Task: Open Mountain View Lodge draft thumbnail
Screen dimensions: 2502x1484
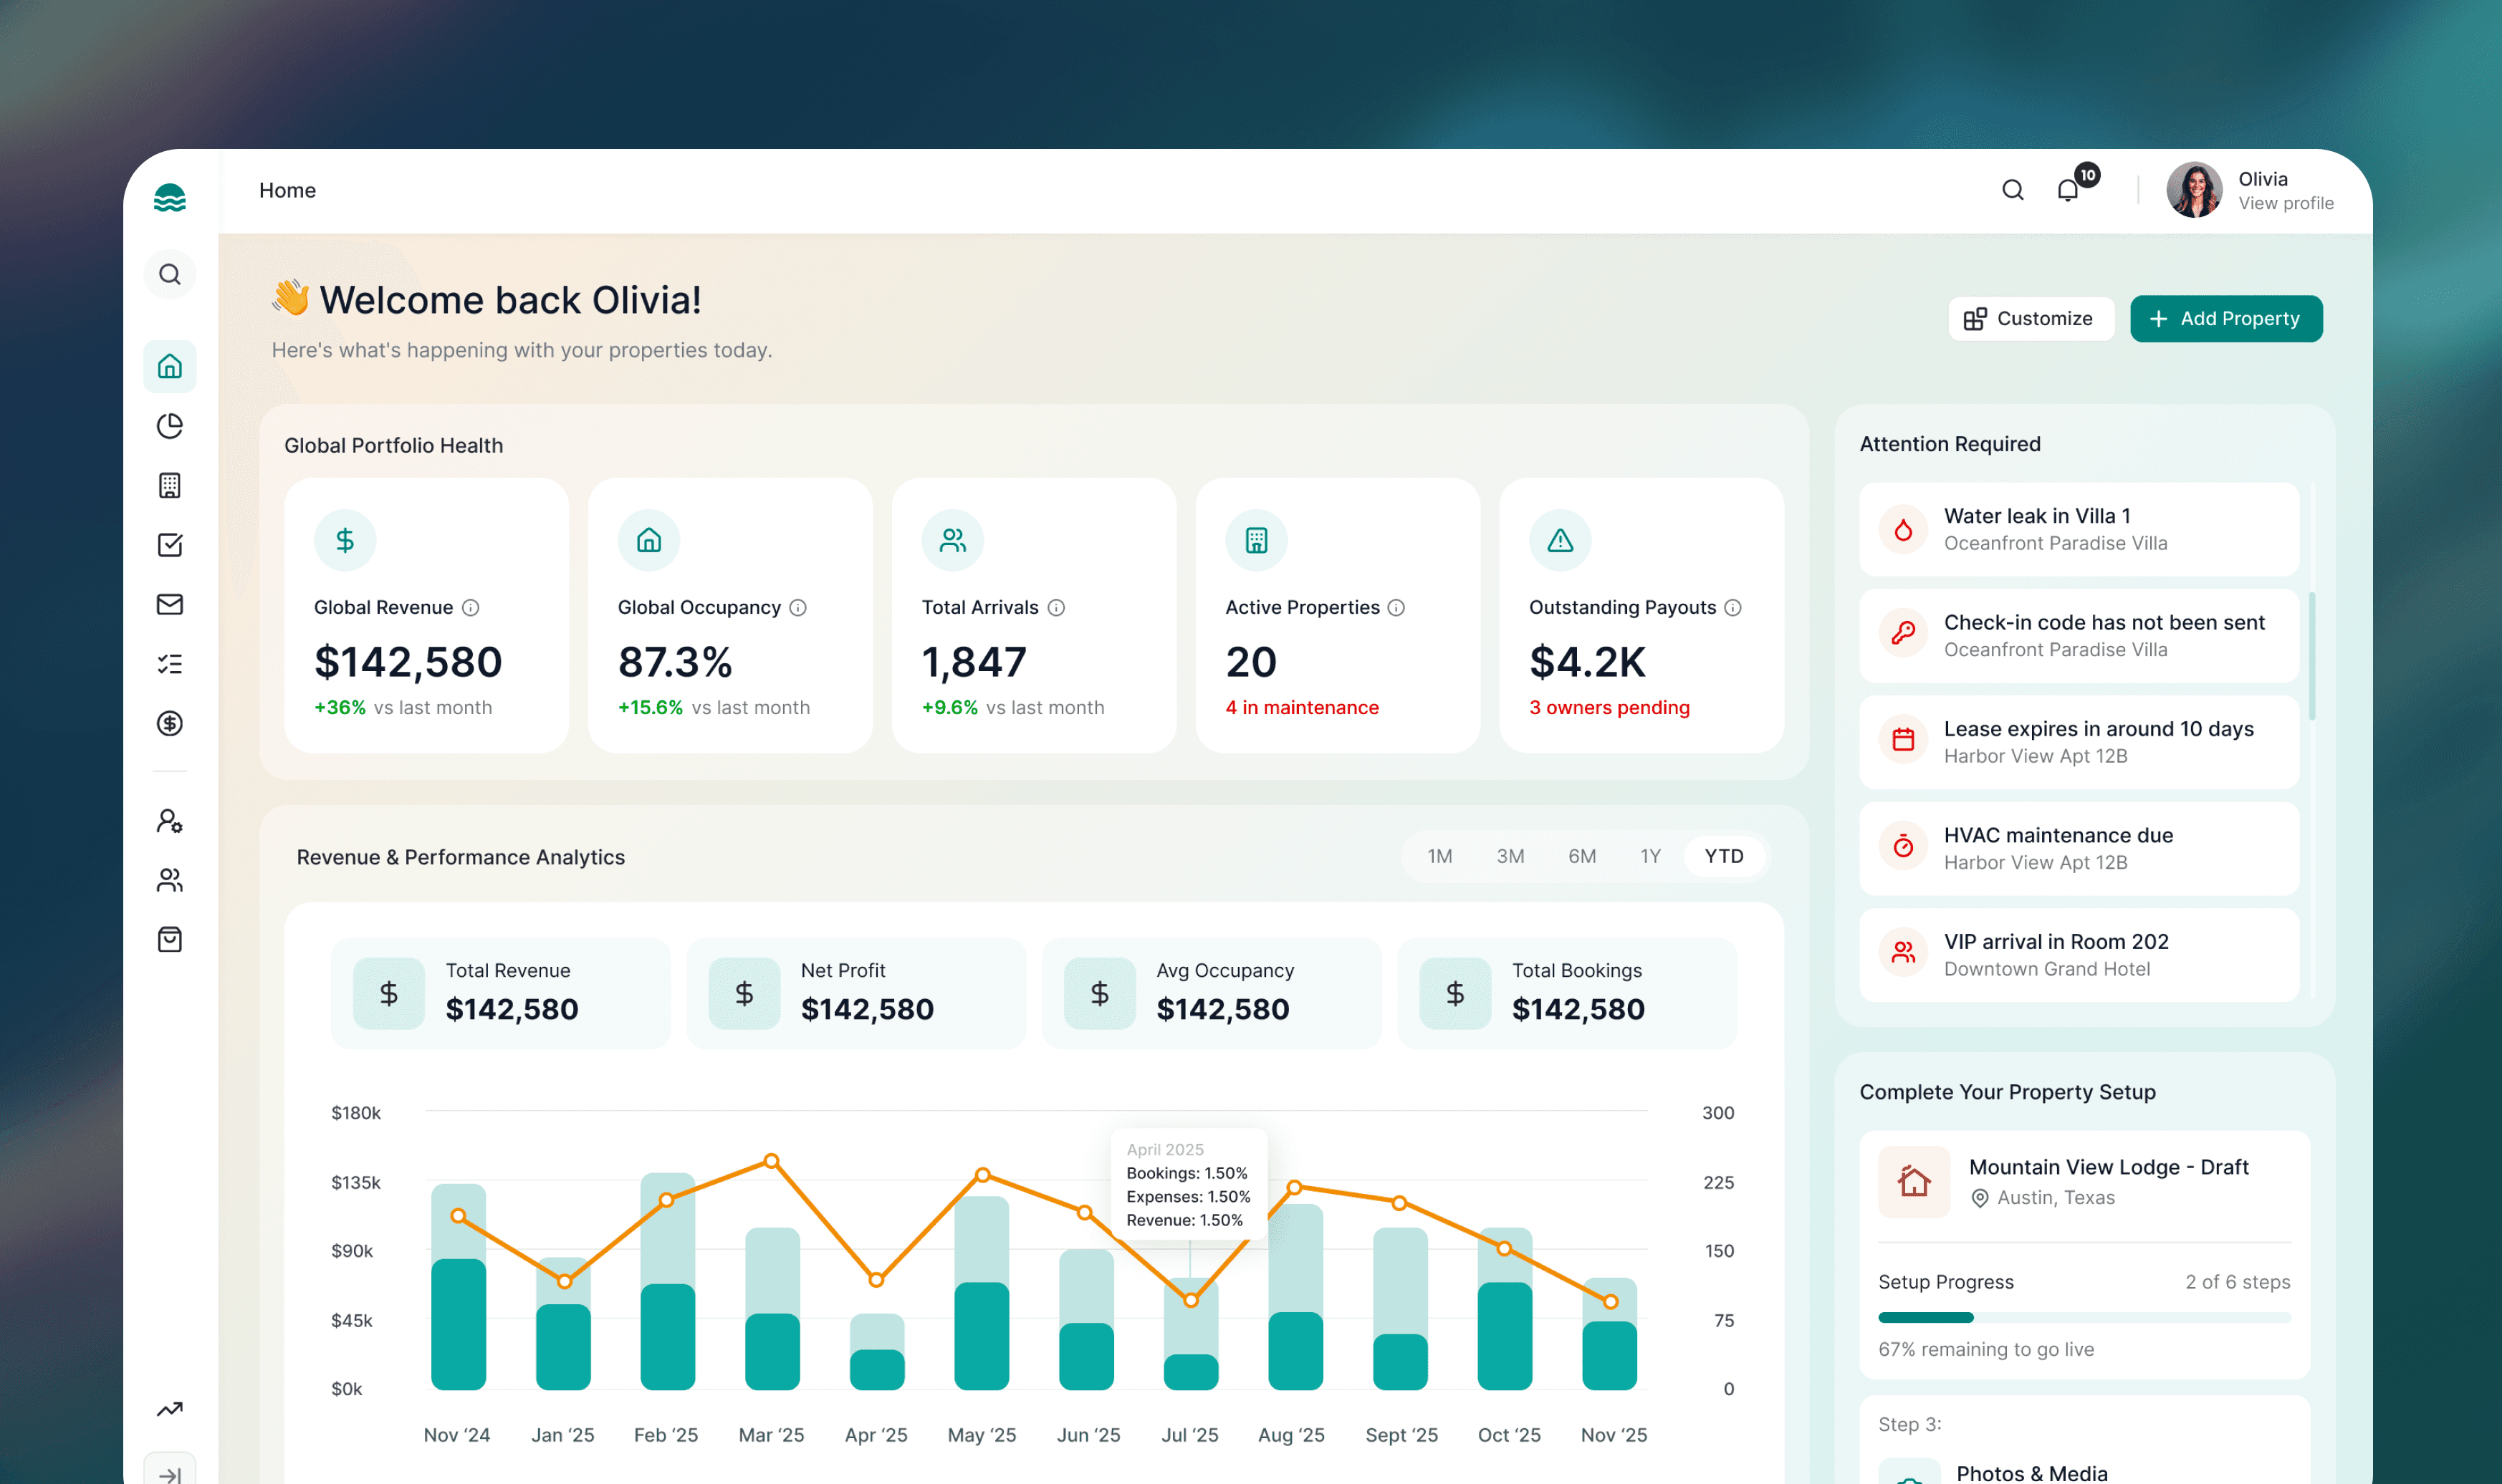Action: point(1913,1182)
